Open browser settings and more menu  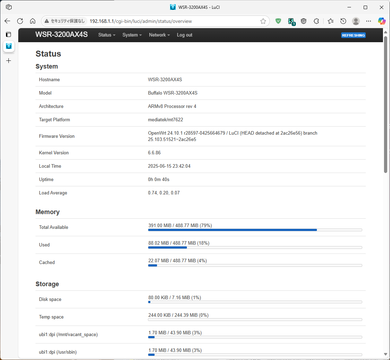tap(369, 21)
